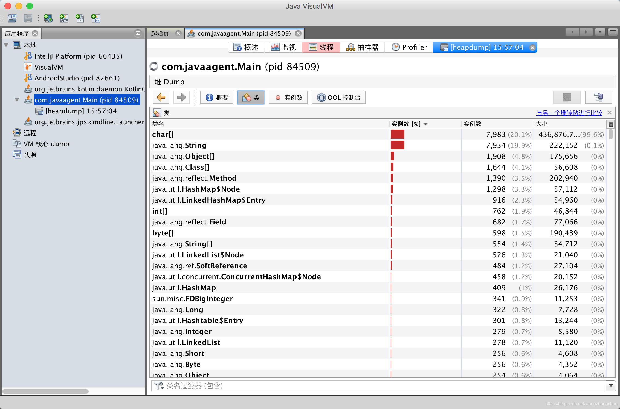Click the class table vertical scrollbar thumb
The image size is (620, 409).
tap(611, 134)
